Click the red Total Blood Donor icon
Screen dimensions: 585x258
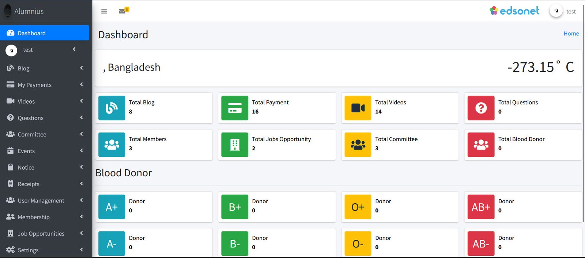point(481,145)
